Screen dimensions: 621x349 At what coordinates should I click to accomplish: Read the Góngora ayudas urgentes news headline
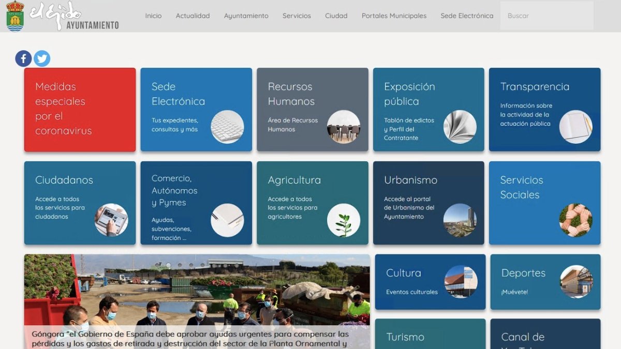click(190, 339)
